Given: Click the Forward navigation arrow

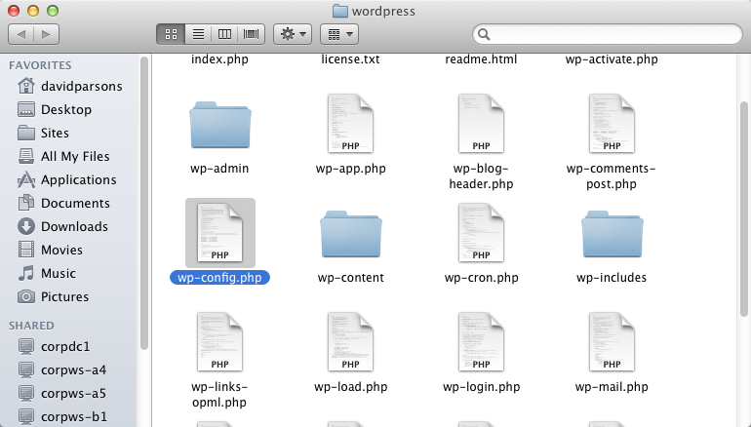Looking at the screenshot, I should click(x=46, y=34).
